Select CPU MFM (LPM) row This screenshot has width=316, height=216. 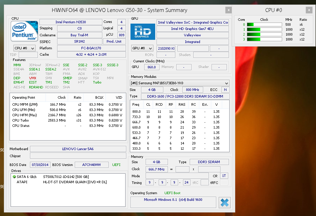[x=67, y=105]
